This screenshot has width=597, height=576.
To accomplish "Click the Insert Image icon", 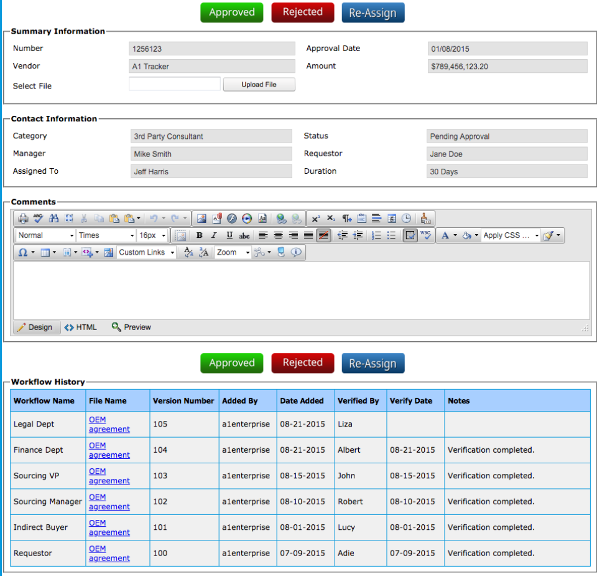I will coord(201,219).
